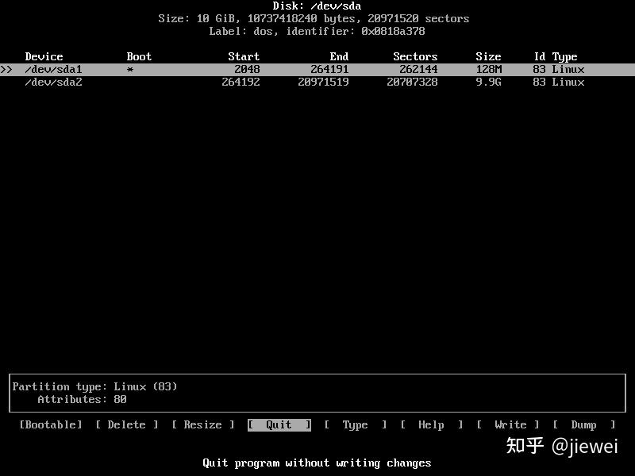Image resolution: width=635 pixels, height=476 pixels.
Task: Open the Help option
Action: (x=431, y=424)
